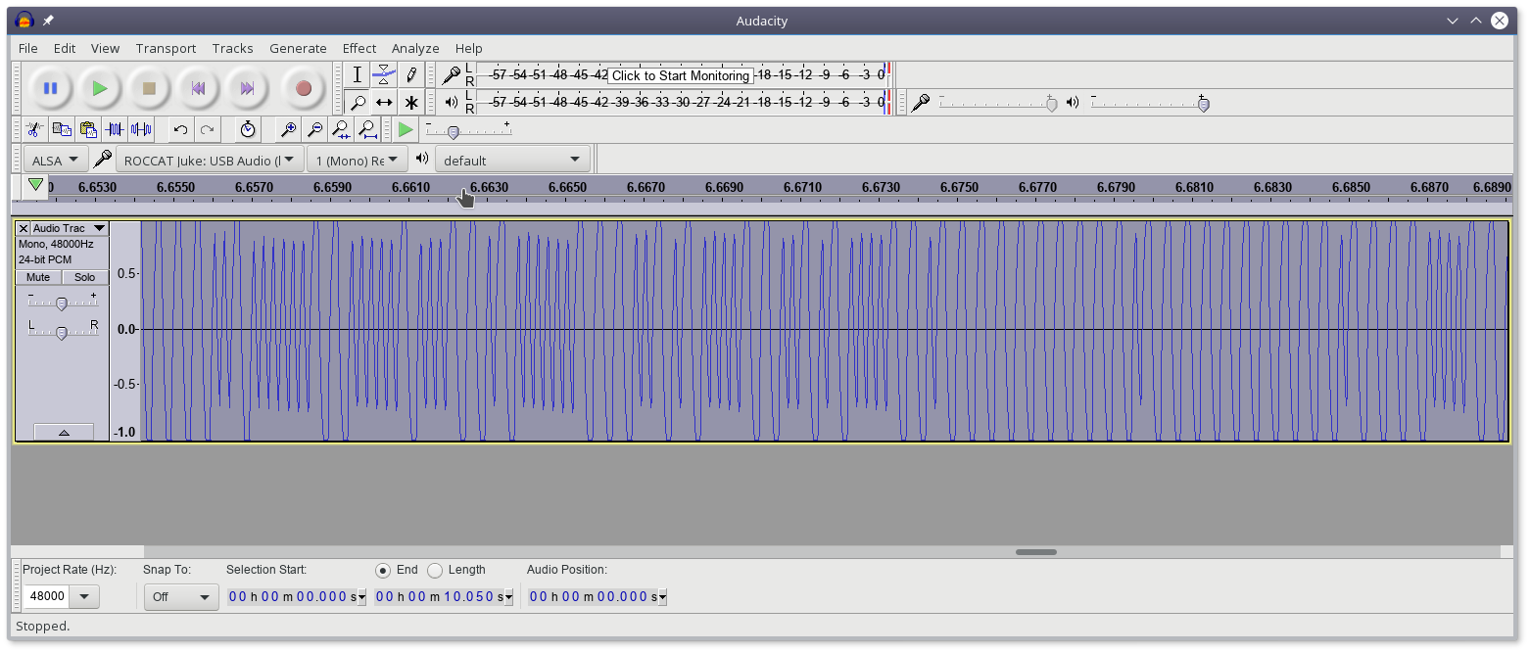
Task: Mute the audio track
Action: tap(38, 277)
